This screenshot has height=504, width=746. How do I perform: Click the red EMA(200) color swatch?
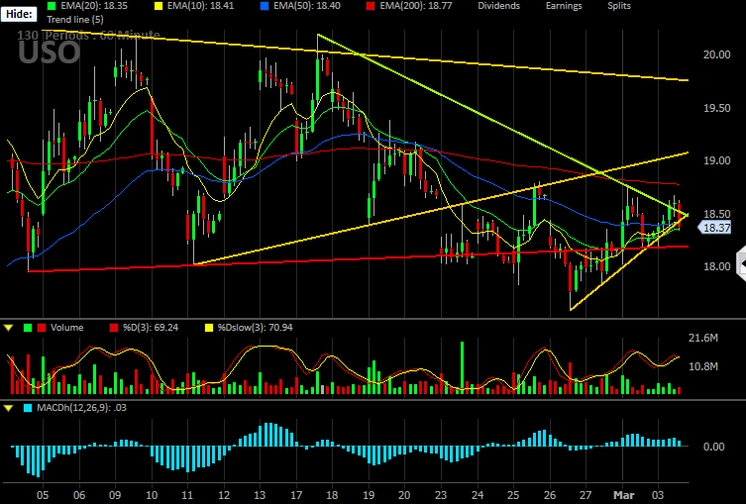[x=372, y=6]
